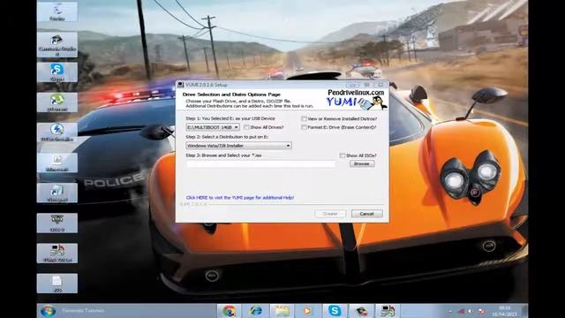Click the YUMI setup taskbar icon

tap(388, 311)
